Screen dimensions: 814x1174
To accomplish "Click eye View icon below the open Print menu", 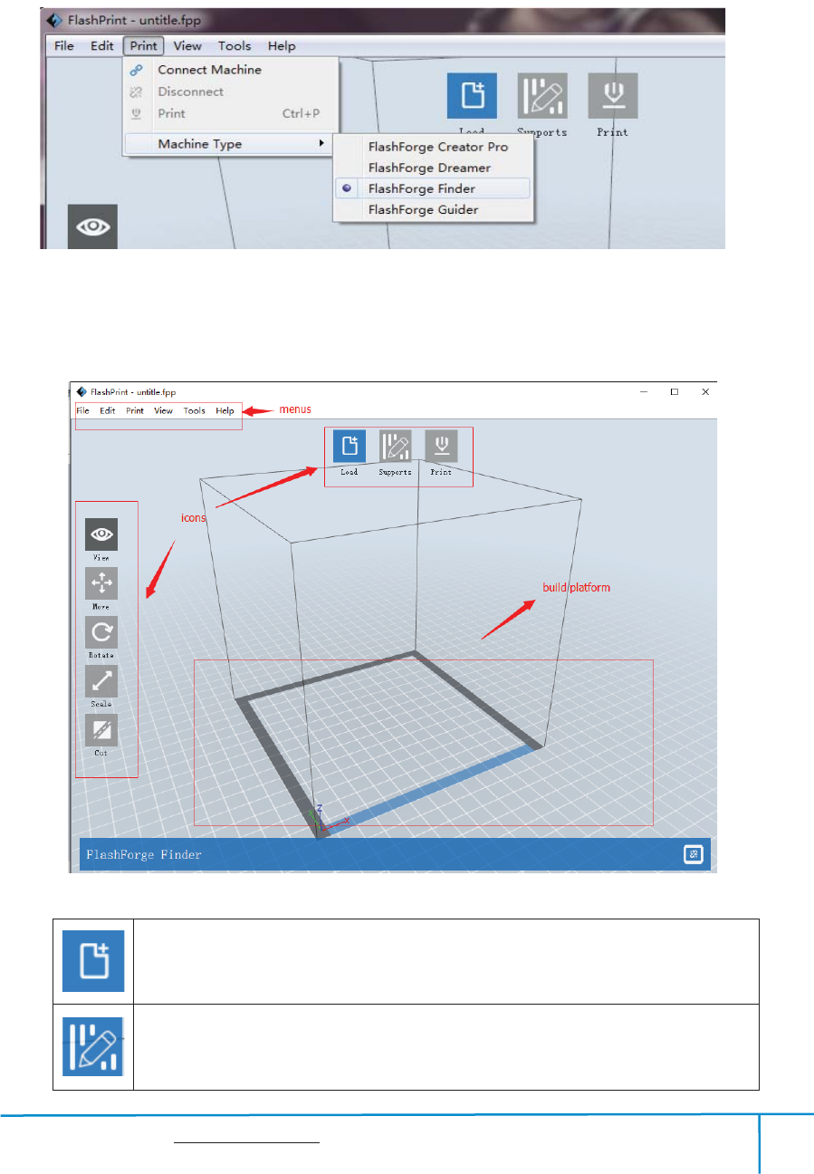I will pyautogui.click(x=92, y=227).
